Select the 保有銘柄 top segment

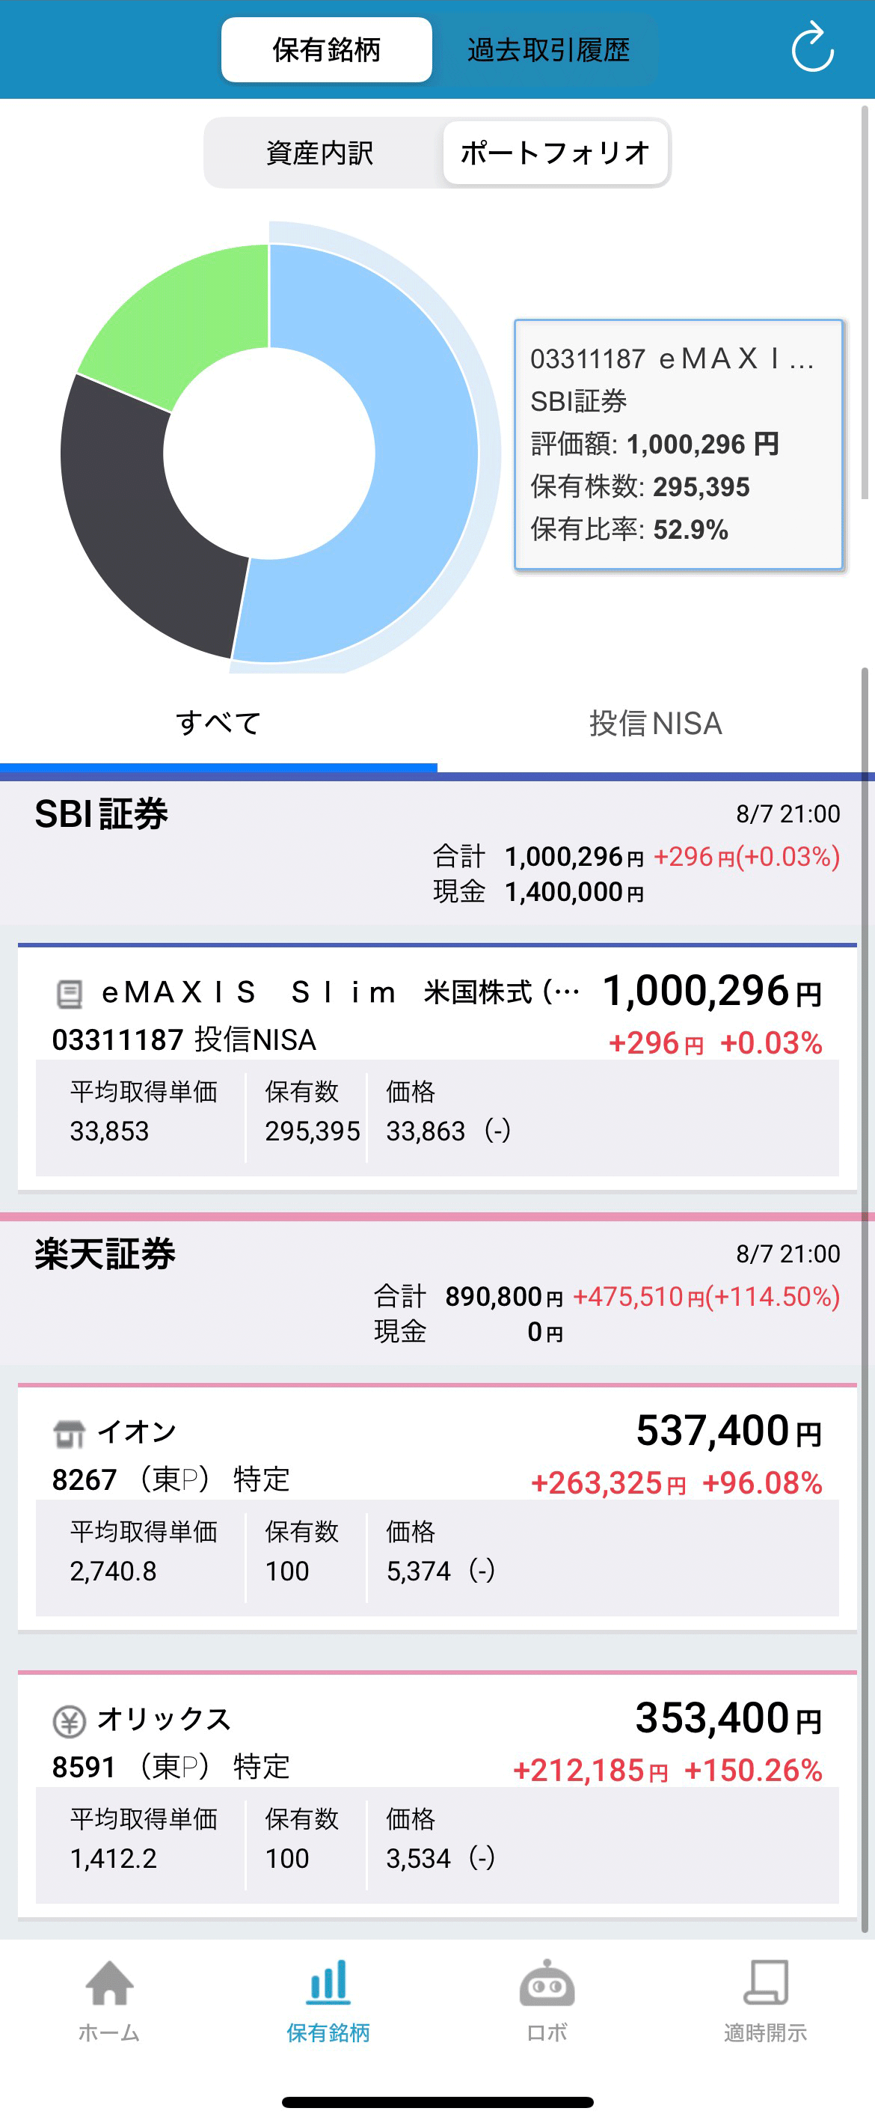pyautogui.click(x=327, y=49)
